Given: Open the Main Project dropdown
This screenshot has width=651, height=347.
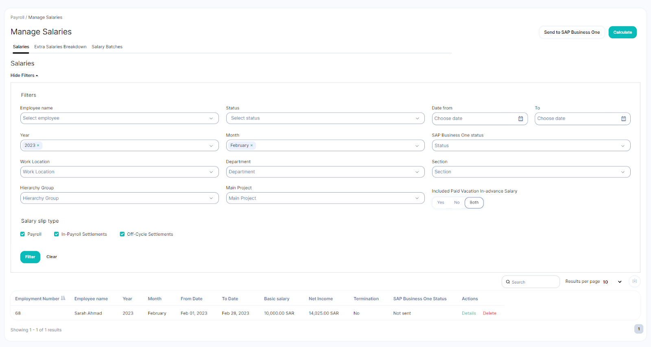Looking at the screenshot, I should coord(325,198).
